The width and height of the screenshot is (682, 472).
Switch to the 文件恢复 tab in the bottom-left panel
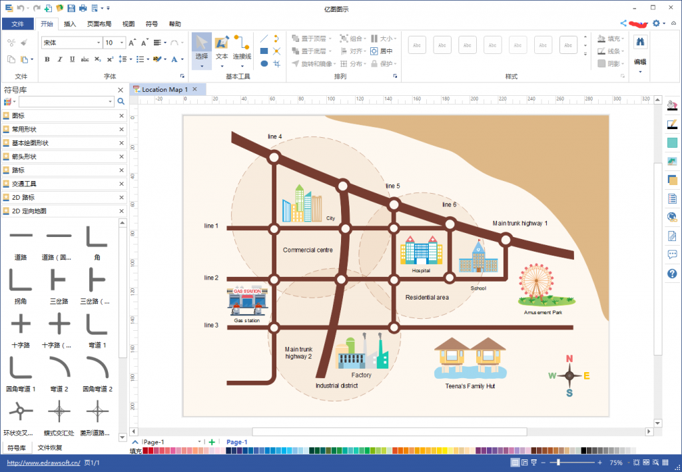(49, 447)
